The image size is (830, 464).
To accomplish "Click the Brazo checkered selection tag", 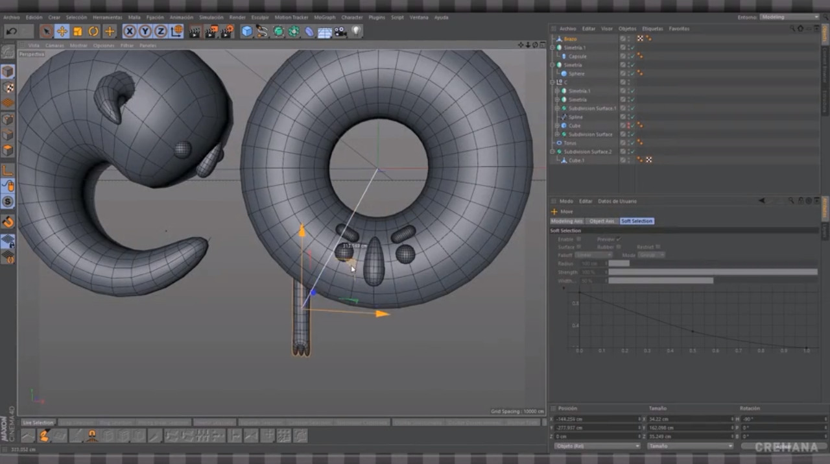I will pos(641,39).
